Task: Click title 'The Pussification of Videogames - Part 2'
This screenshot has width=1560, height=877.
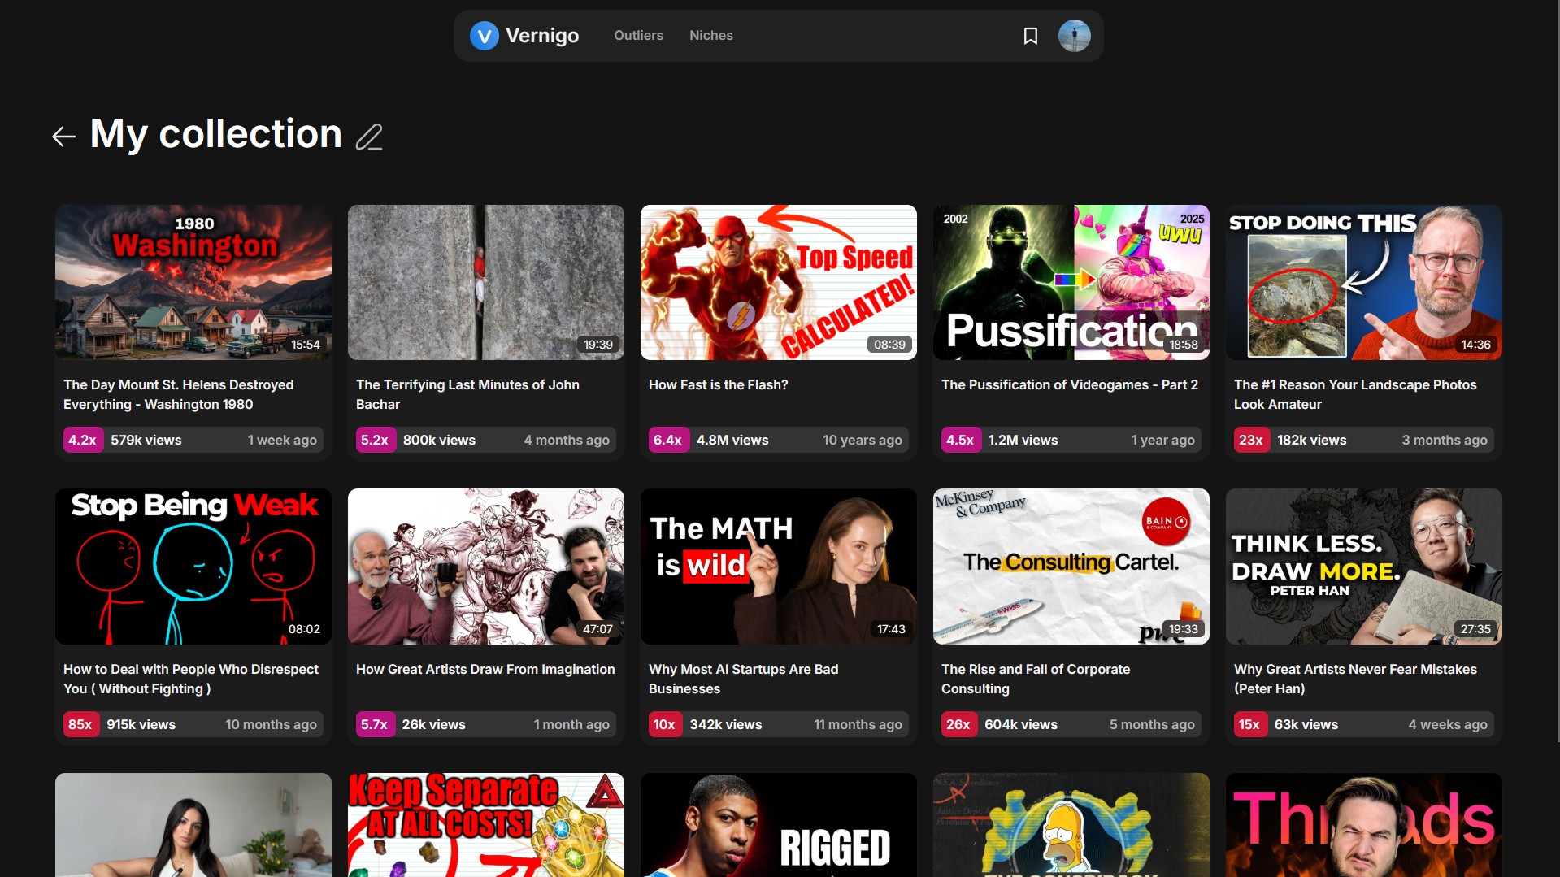Action: [x=1070, y=384]
